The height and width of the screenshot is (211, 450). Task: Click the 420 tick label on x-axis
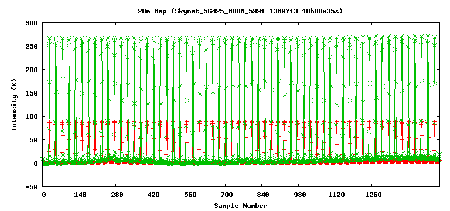154,195
